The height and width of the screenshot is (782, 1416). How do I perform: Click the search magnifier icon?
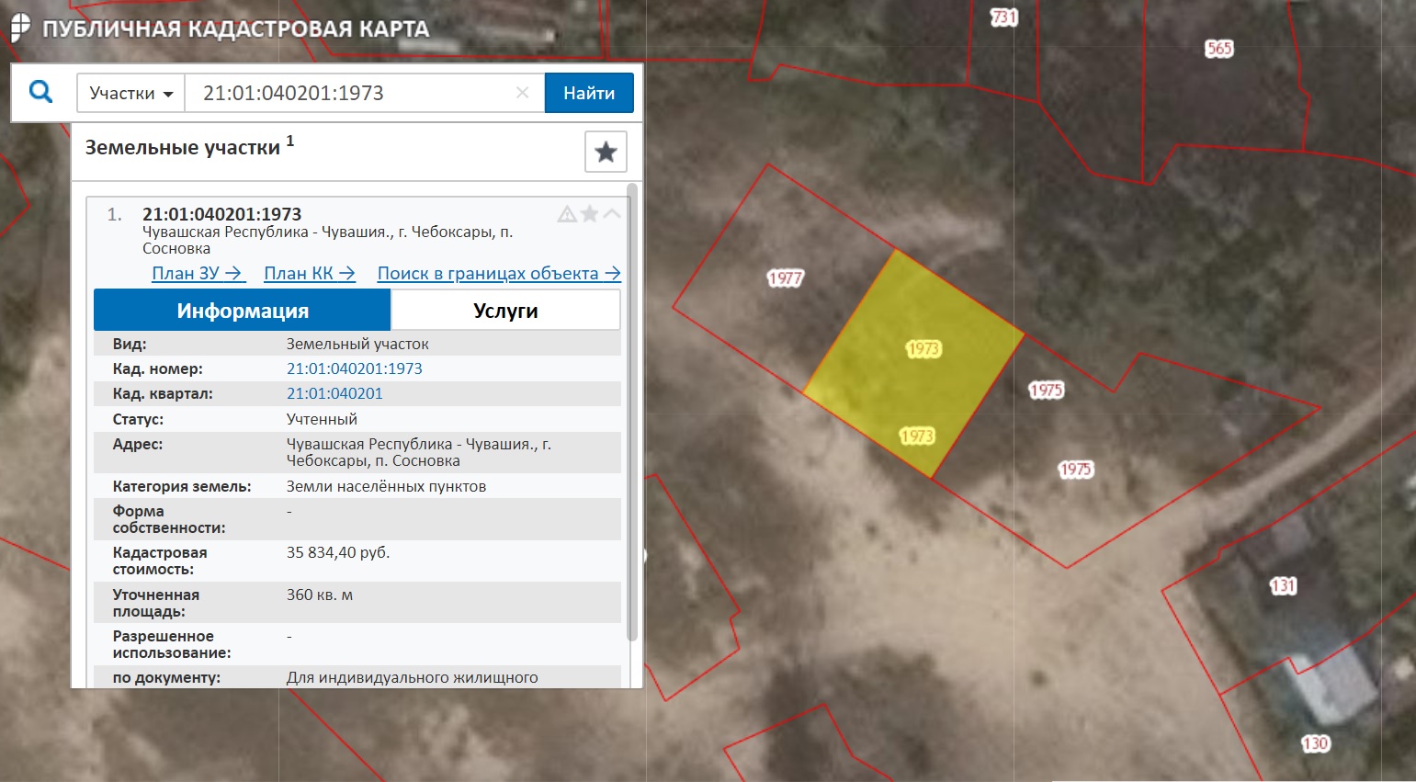pyautogui.click(x=40, y=92)
